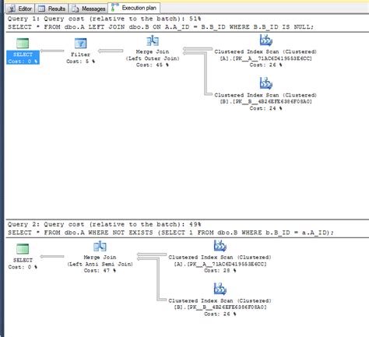Screen dimensions: 369x337
Task: Select Query 1 Clustered Index Scan on table A
Action: (x=266, y=40)
